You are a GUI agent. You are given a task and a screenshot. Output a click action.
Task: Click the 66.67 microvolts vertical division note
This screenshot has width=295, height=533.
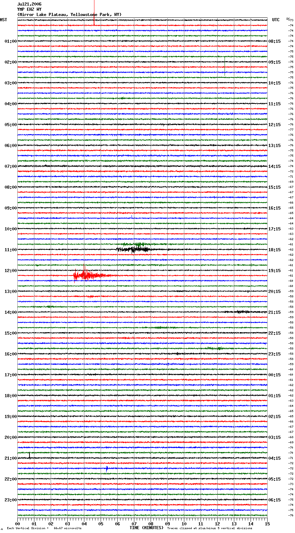[x=44, y=528]
